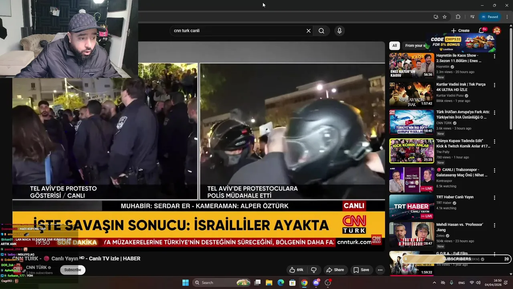The width and height of the screenshot is (513, 289).
Task: Open volume speaker tray icon
Action: tap(478, 283)
